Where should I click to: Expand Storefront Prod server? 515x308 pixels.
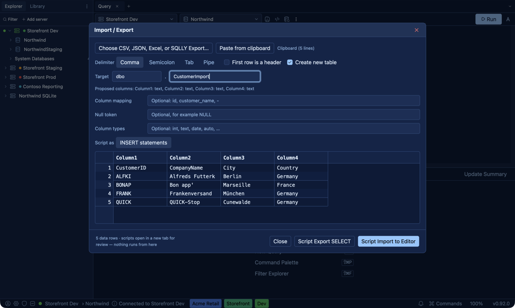6,77
